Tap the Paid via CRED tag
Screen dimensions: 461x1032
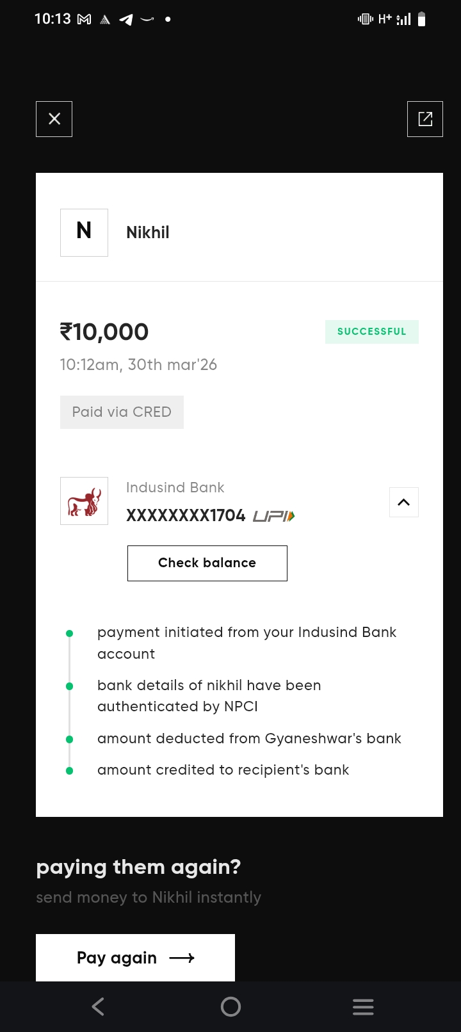122,412
